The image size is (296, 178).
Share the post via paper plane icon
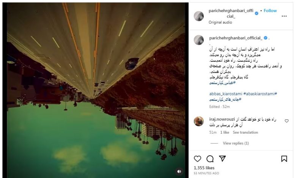(x=222, y=158)
